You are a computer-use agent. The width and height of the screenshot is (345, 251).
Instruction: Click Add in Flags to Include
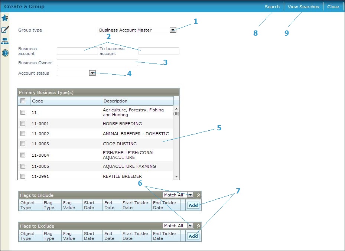[x=193, y=205]
